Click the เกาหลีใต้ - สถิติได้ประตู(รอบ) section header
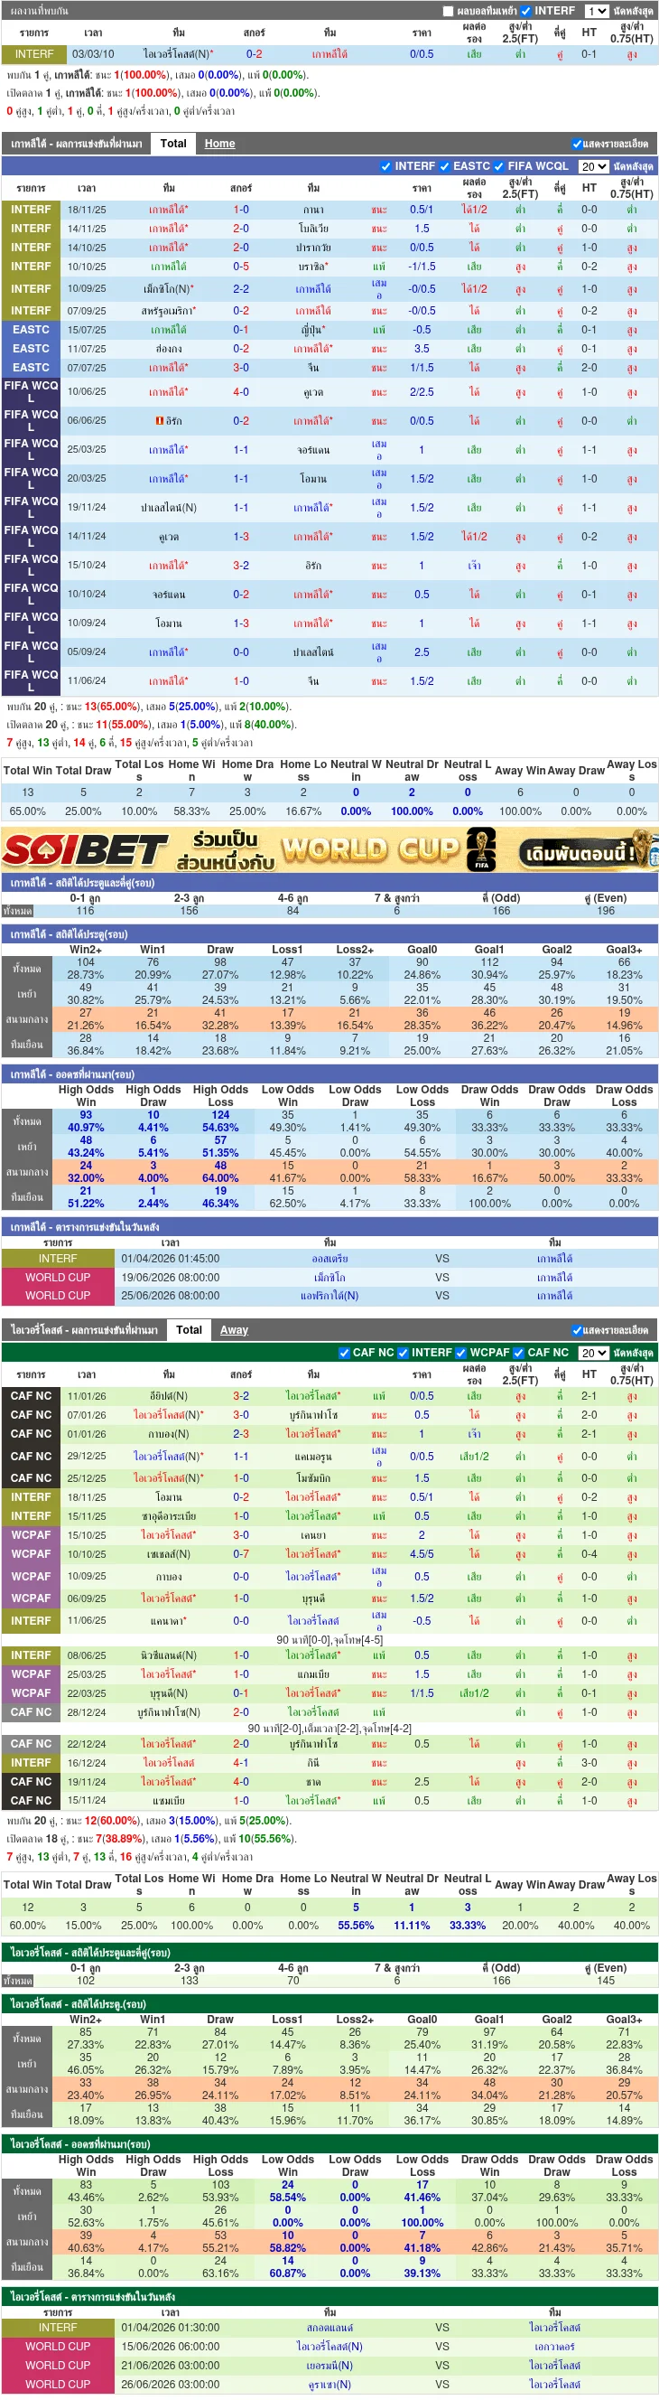The height and width of the screenshot is (2400, 659). coord(329,933)
